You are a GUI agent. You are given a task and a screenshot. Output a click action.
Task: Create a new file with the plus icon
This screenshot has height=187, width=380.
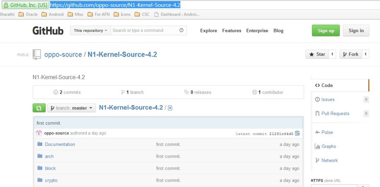click(170, 108)
